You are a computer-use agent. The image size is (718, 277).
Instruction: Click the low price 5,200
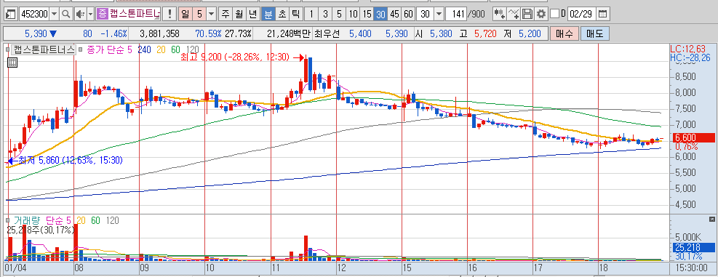(530, 34)
